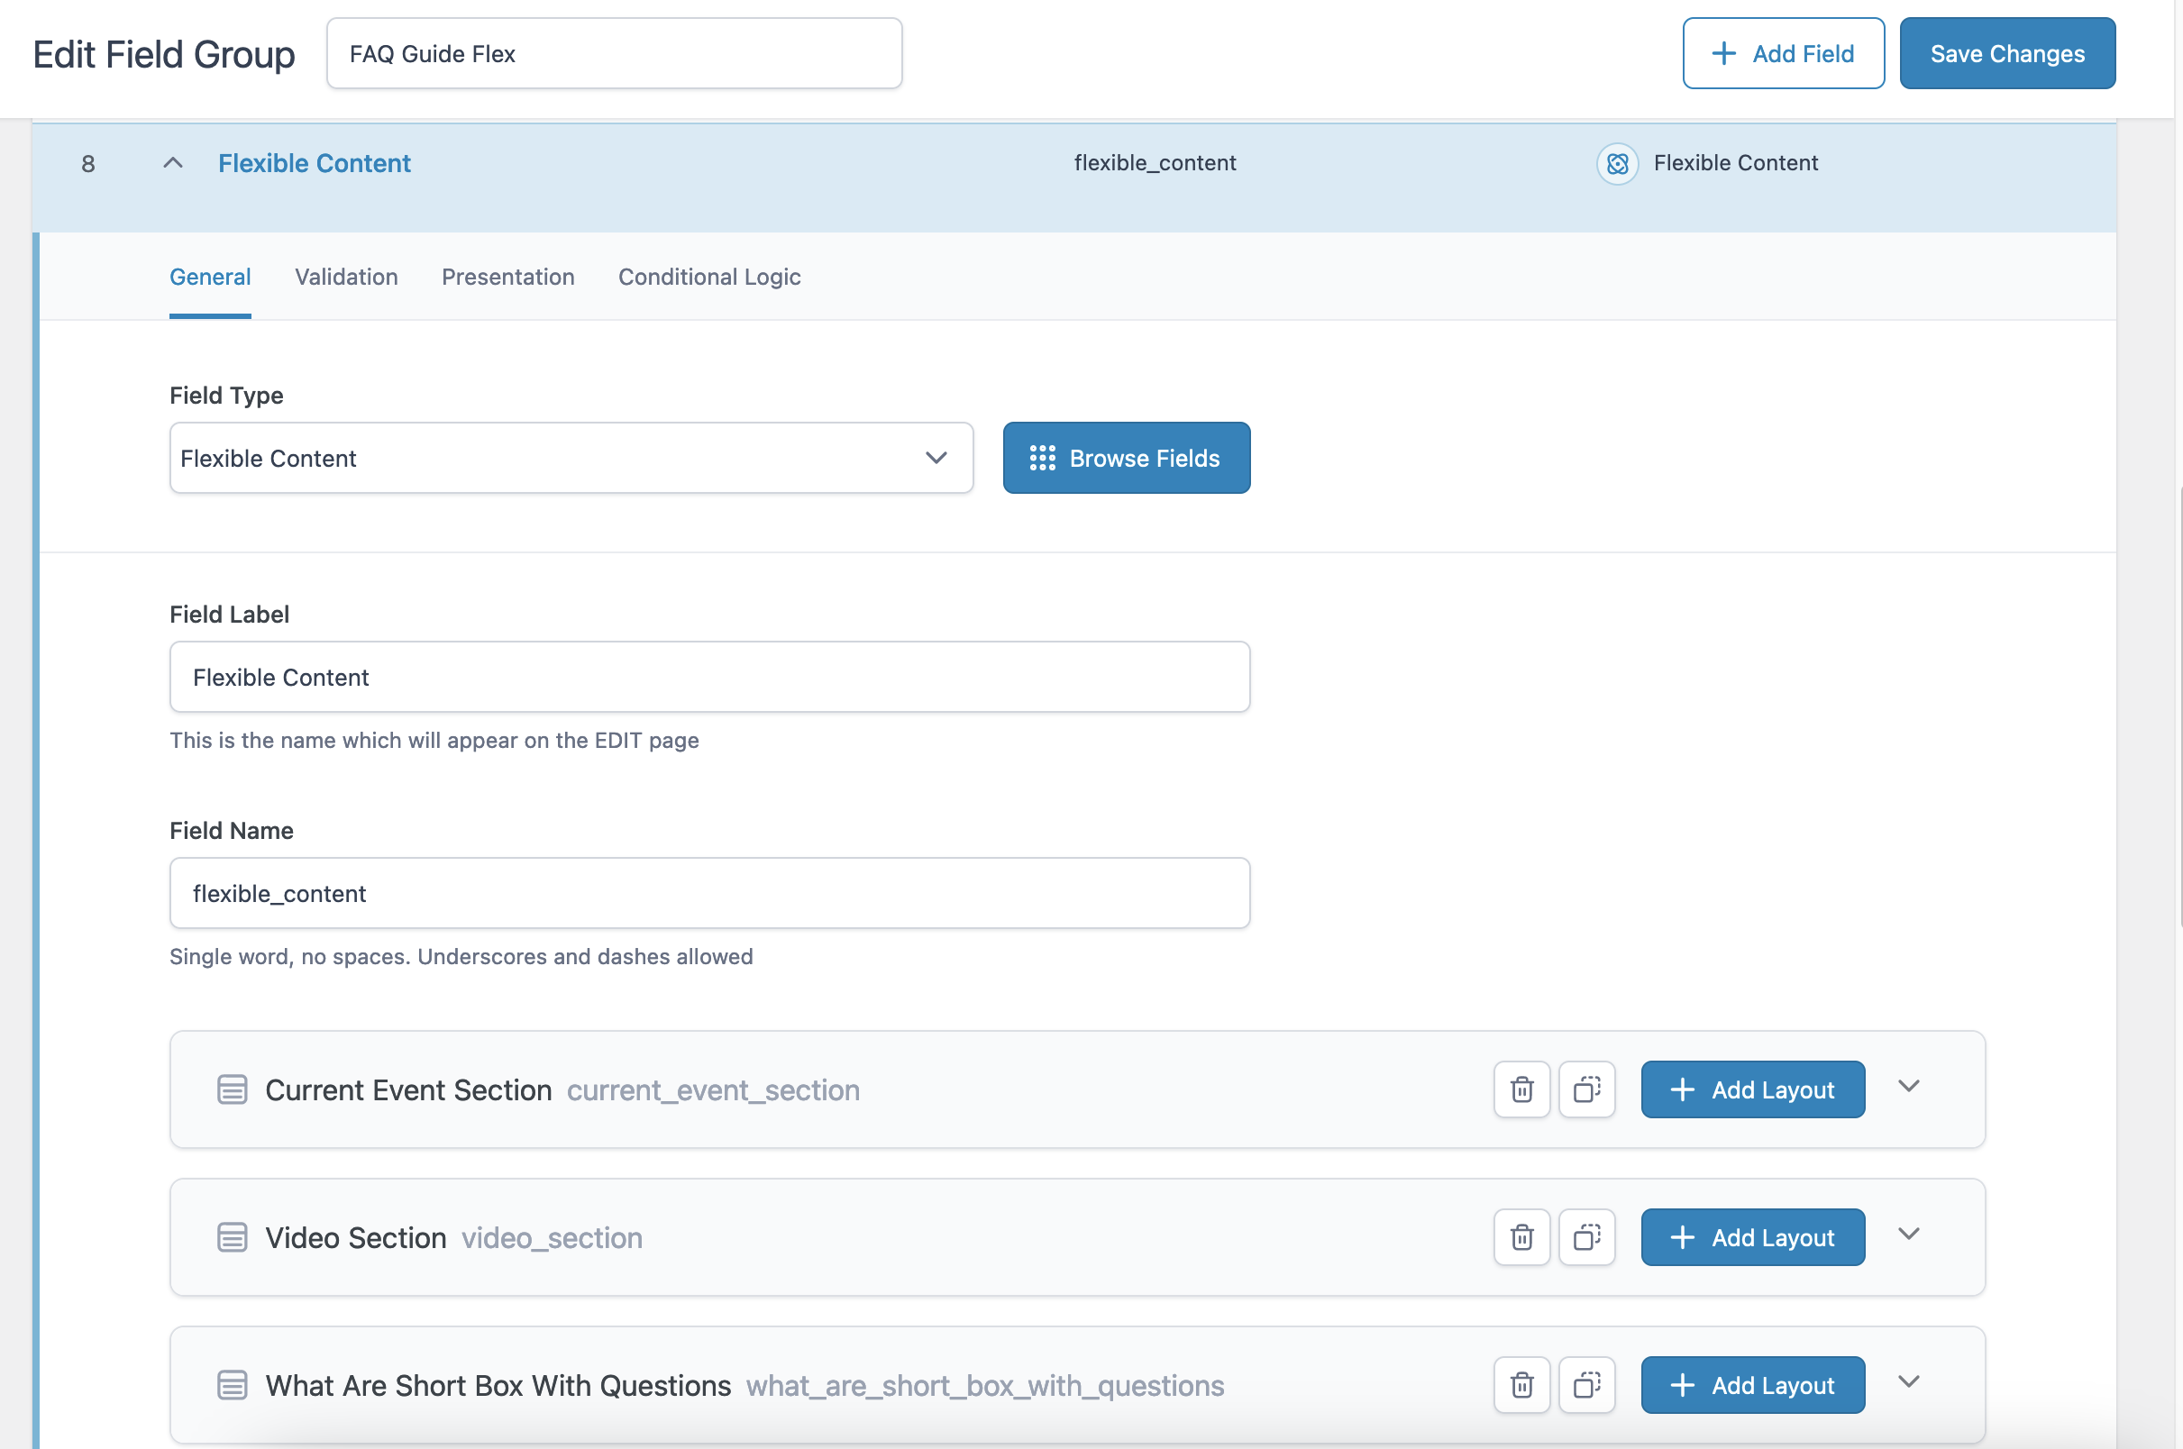This screenshot has width=2183, height=1449.
Task: Open the Presentation tab
Action: (x=507, y=278)
